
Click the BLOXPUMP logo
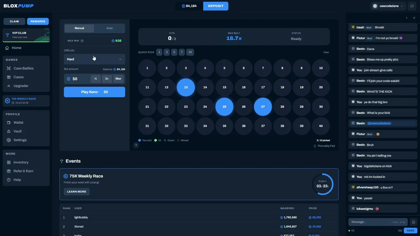[18, 6]
